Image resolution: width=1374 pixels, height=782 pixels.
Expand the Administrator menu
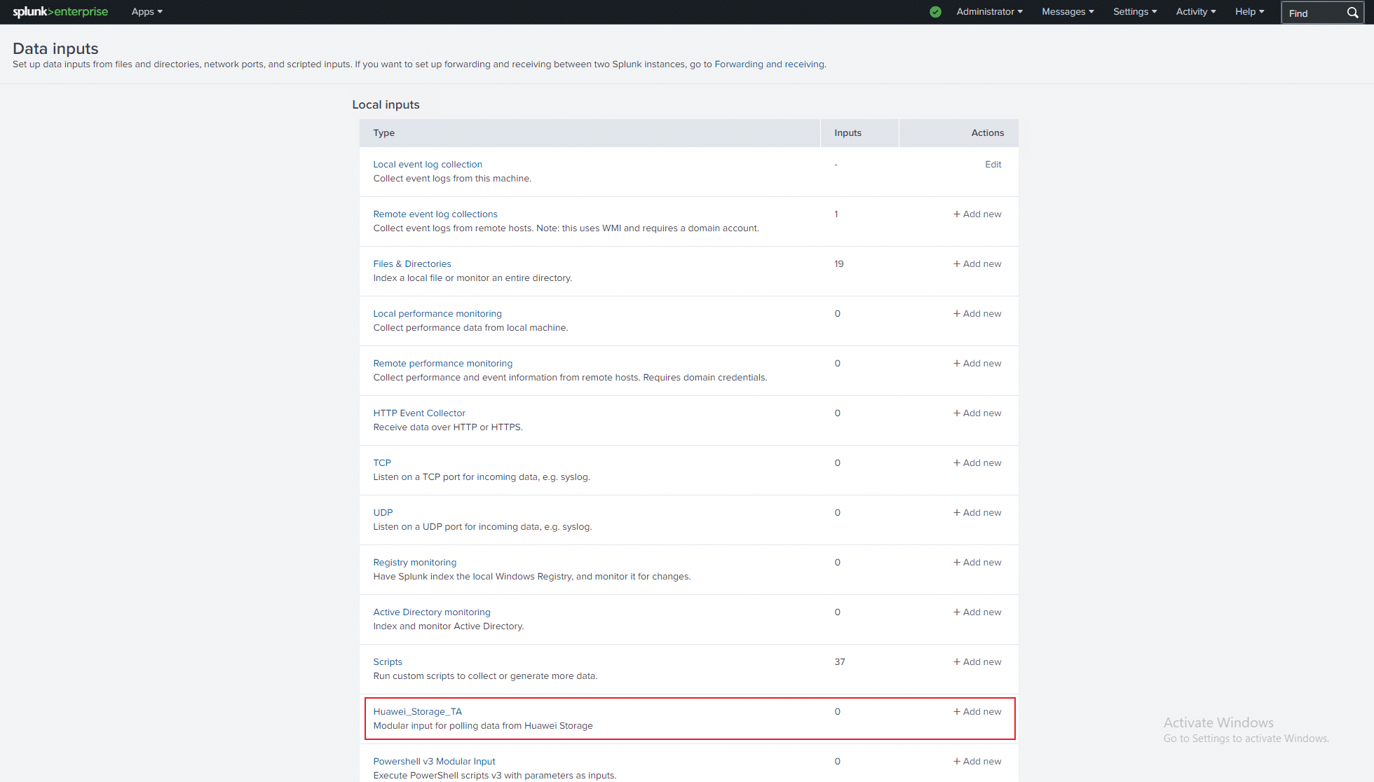click(989, 12)
